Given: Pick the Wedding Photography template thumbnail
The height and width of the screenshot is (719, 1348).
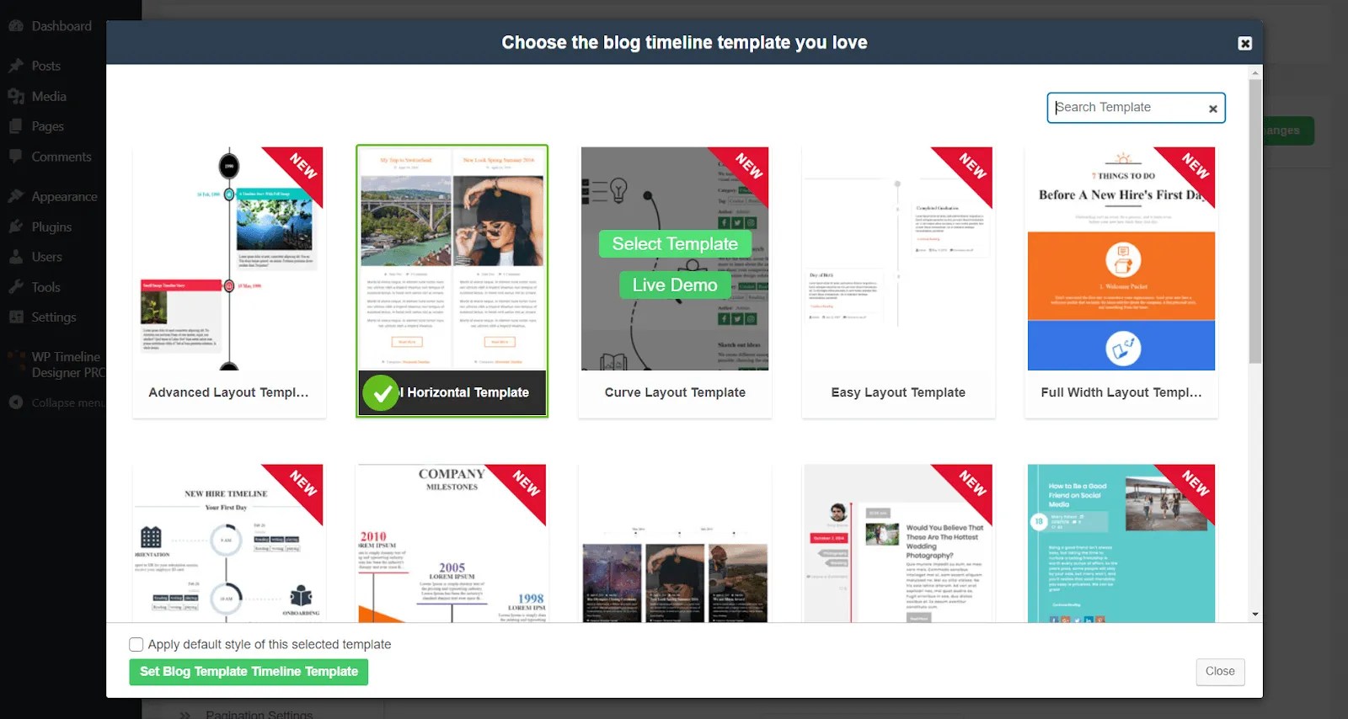Looking at the screenshot, I should (x=898, y=543).
